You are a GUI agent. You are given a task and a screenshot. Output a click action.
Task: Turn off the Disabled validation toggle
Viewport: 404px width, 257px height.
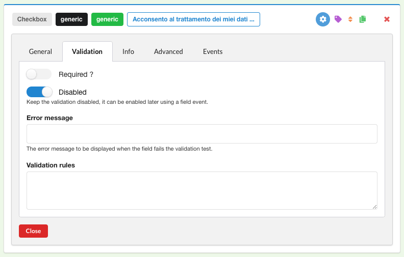39,92
